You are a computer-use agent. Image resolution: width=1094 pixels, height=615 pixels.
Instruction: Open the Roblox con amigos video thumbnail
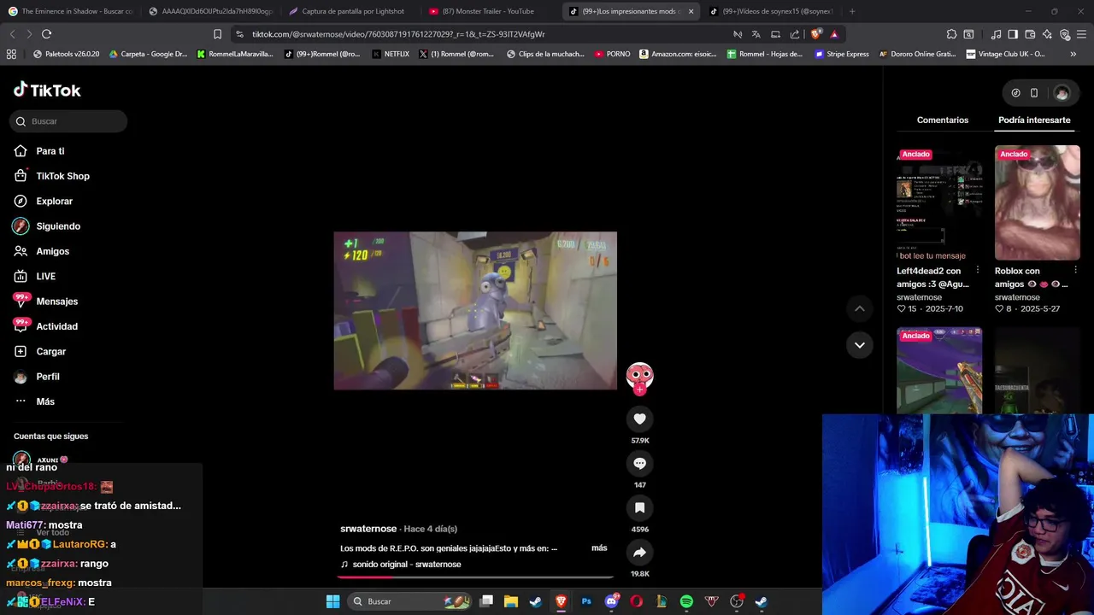pos(1038,202)
